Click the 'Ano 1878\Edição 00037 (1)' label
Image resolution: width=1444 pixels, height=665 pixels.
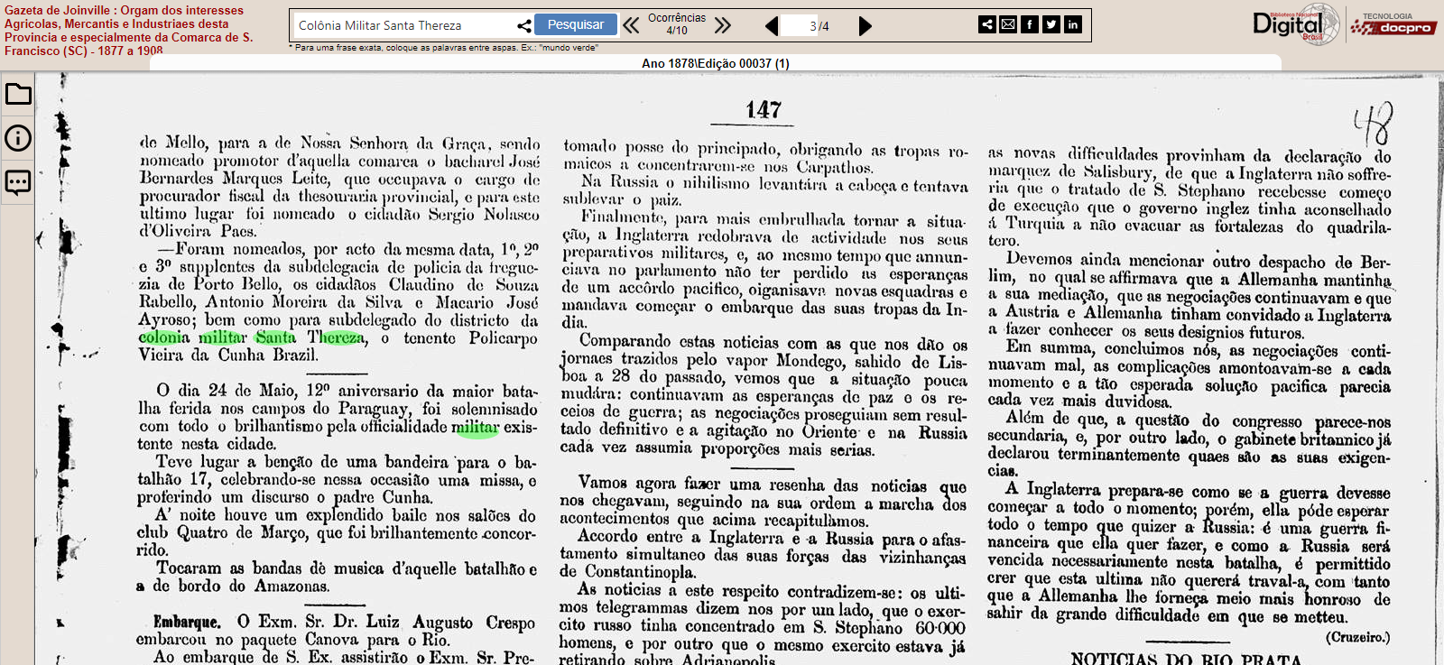[716, 63]
